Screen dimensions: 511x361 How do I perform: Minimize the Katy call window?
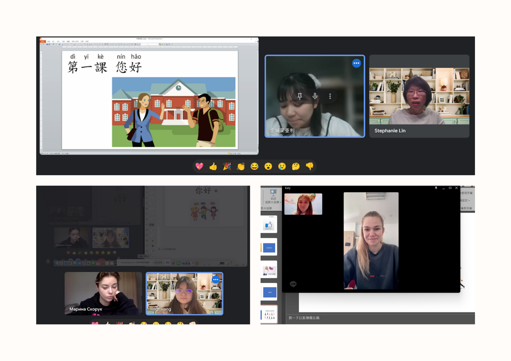coord(444,188)
